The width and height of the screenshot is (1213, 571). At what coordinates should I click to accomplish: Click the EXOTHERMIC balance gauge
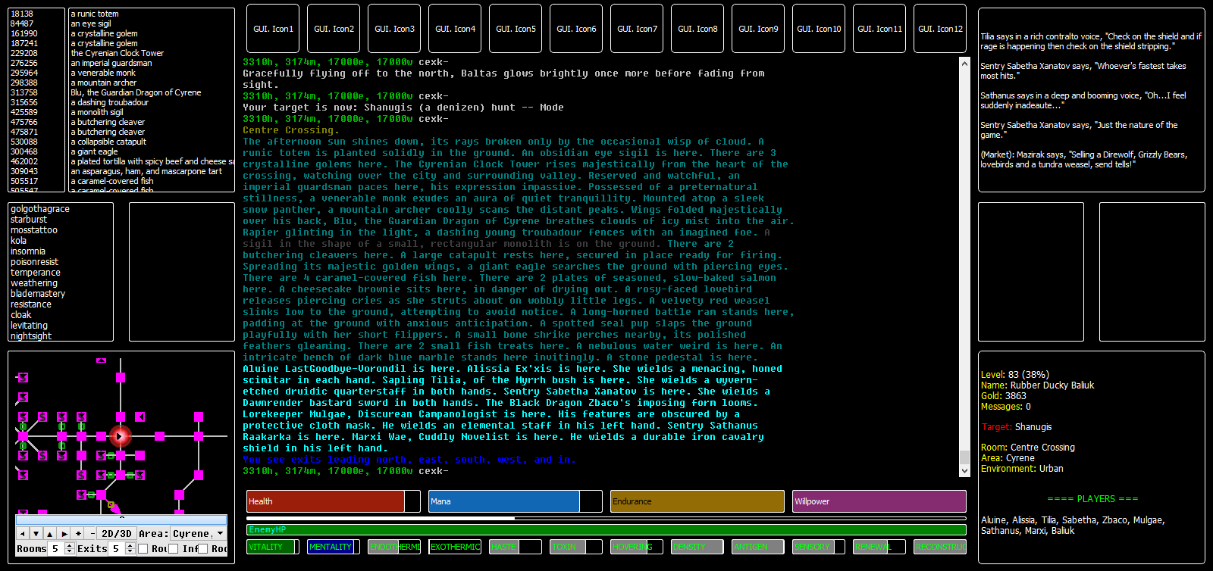[x=455, y=547]
